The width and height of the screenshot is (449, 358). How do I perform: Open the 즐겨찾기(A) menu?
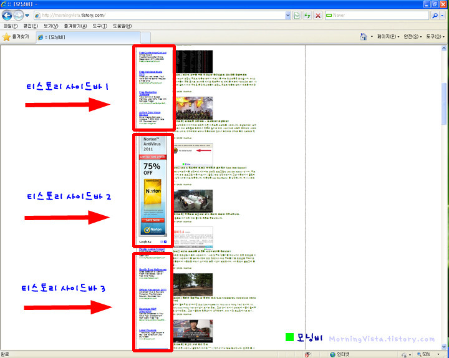point(75,26)
